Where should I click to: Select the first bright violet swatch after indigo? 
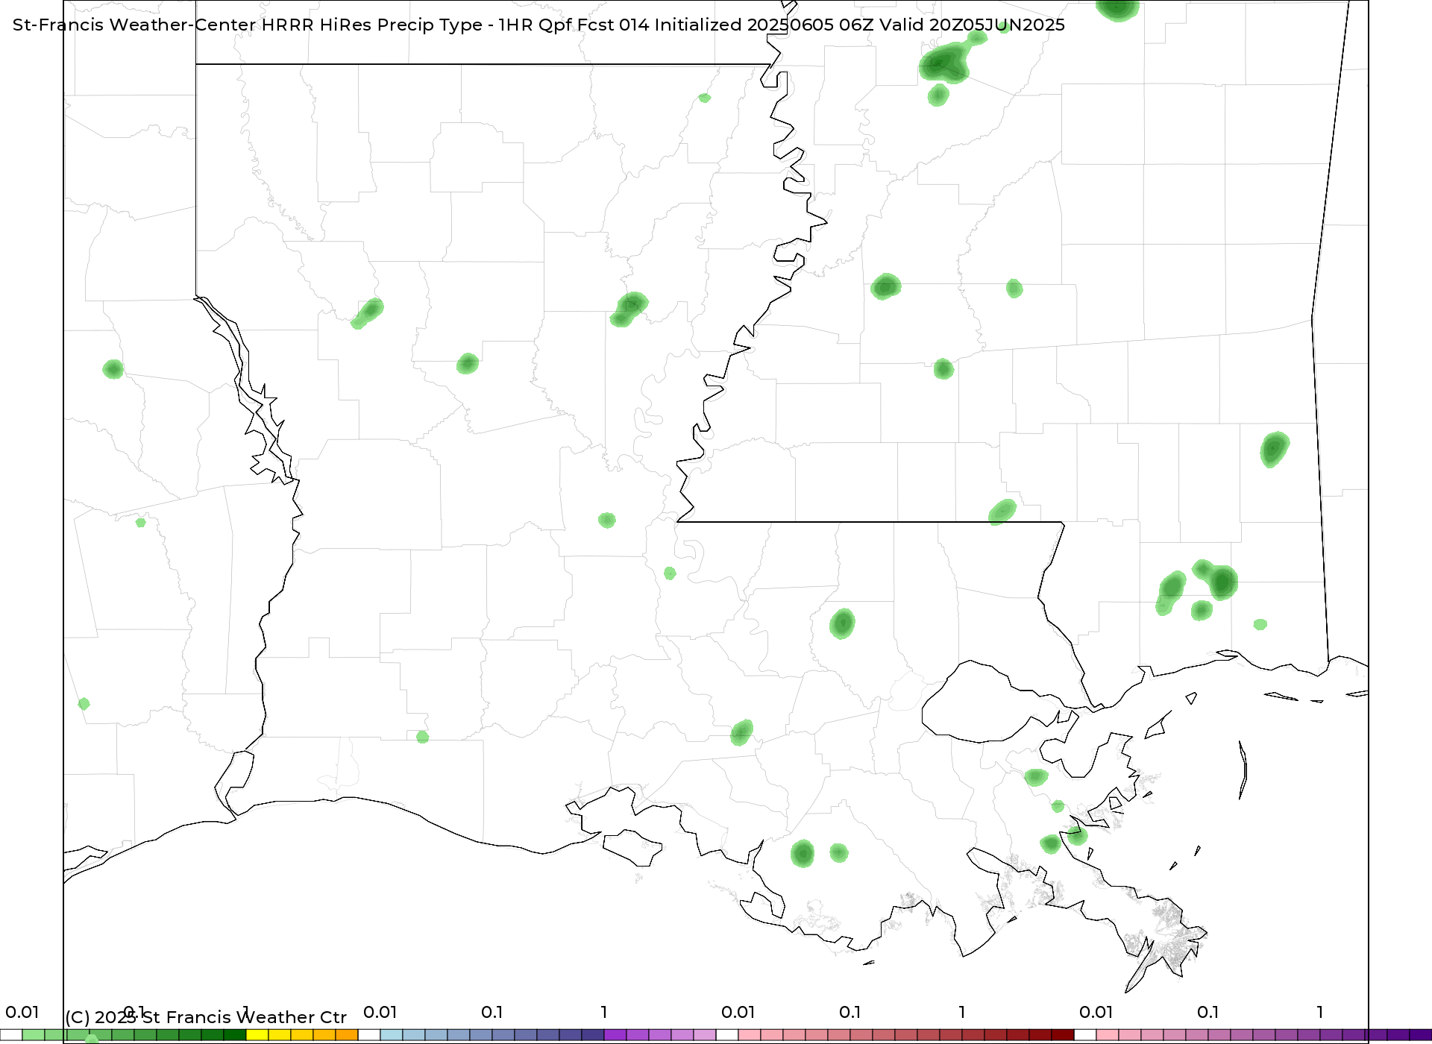(615, 1035)
